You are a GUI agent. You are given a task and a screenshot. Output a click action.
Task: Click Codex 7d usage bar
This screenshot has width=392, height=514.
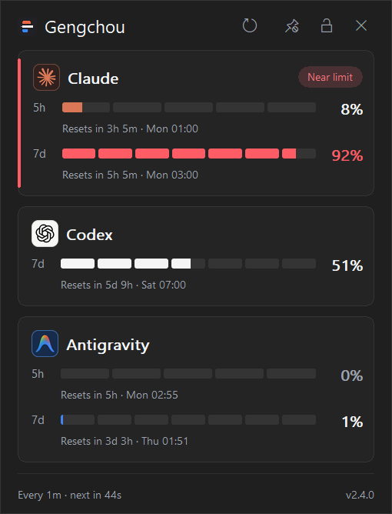[188, 264]
